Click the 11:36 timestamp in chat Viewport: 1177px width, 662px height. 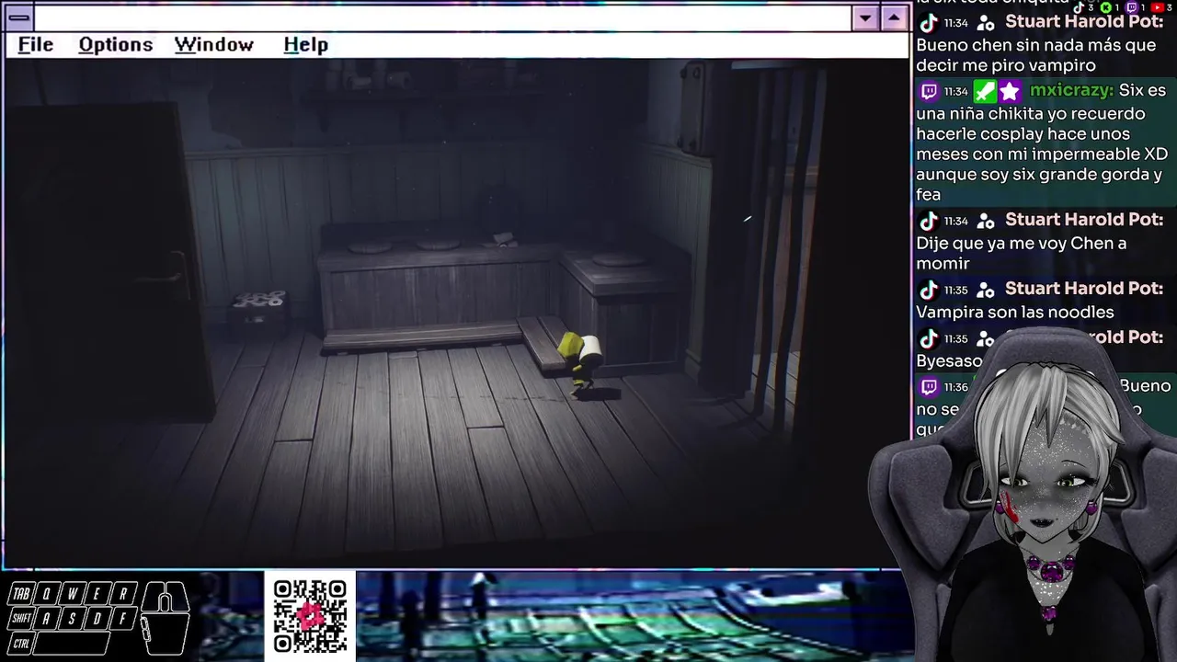[x=955, y=387]
